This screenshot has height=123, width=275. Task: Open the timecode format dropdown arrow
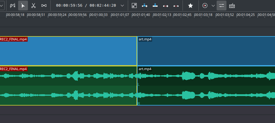pos(122,6)
